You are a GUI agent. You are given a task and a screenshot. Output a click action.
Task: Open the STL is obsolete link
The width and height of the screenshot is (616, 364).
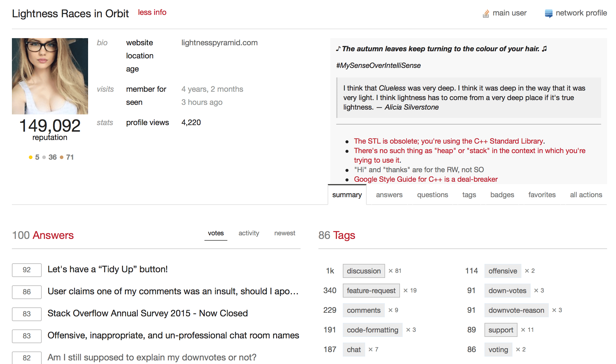[x=448, y=141]
